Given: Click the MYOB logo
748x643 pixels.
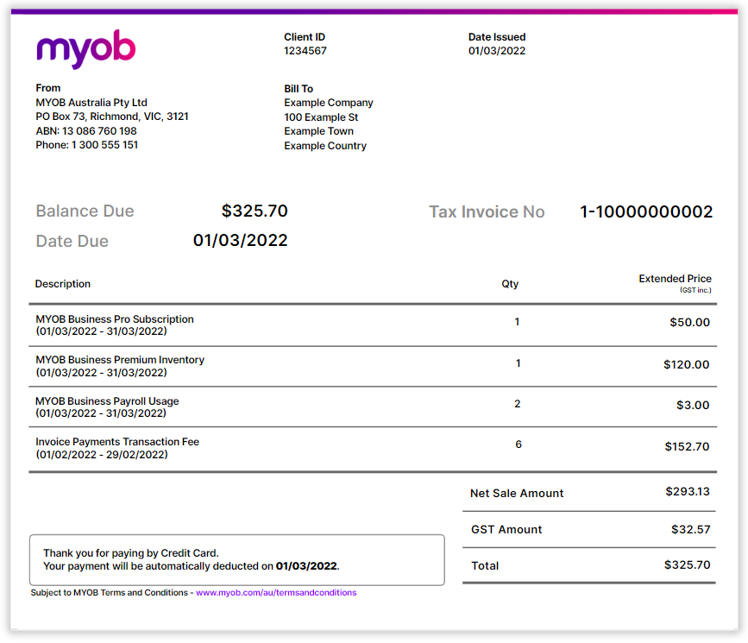Looking at the screenshot, I should (x=86, y=49).
